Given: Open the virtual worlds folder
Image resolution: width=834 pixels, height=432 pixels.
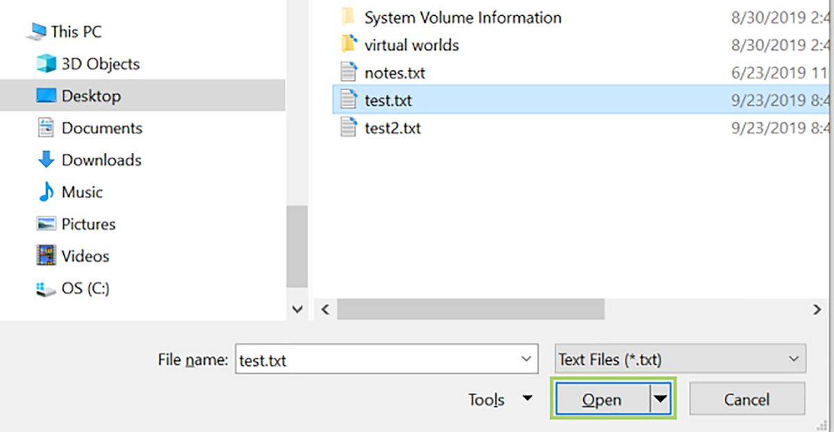Looking at the screenshot, I should point(411,44).
